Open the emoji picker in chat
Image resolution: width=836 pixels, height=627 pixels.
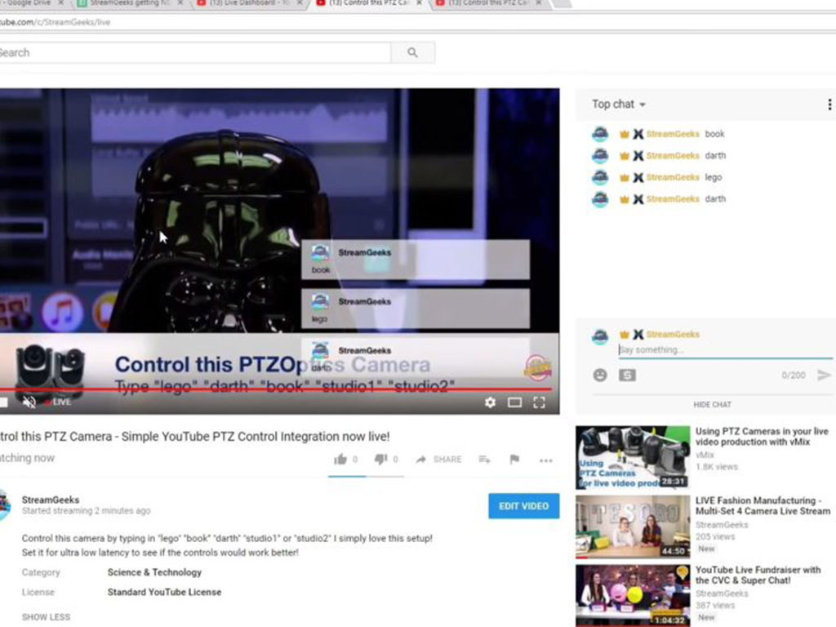600,376
